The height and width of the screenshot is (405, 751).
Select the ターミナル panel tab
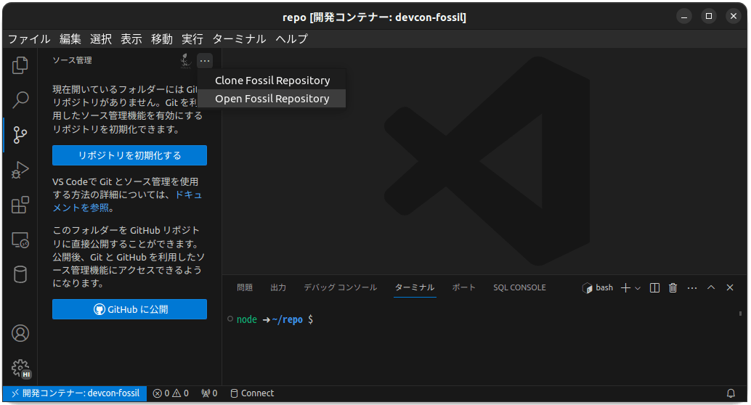(x=415, y=287)
